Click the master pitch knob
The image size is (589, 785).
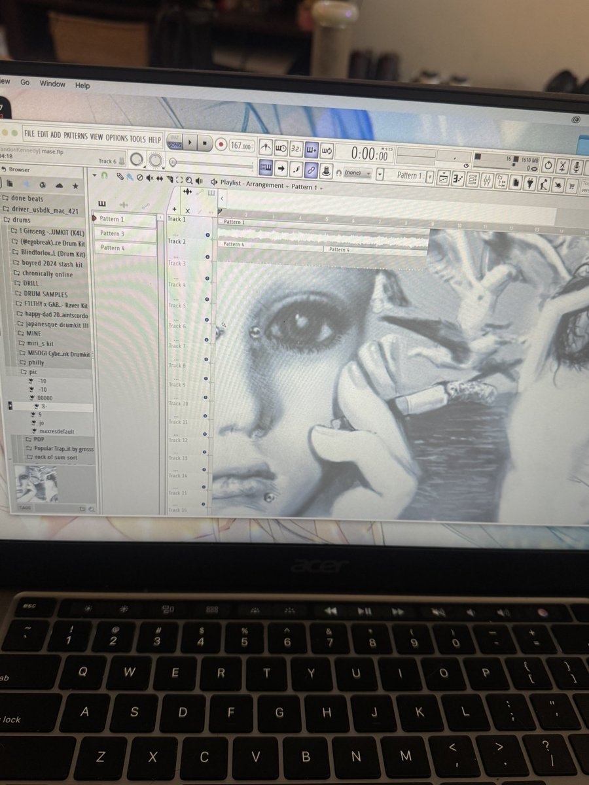pos(156,161)
